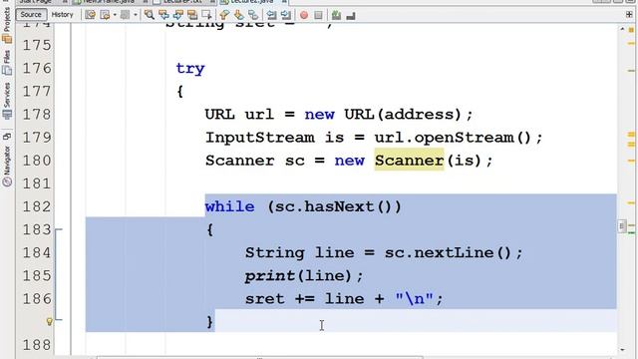638x359 pixels.
Task: Open the Projects side panel tab
Action: click(x=7, y=24)
